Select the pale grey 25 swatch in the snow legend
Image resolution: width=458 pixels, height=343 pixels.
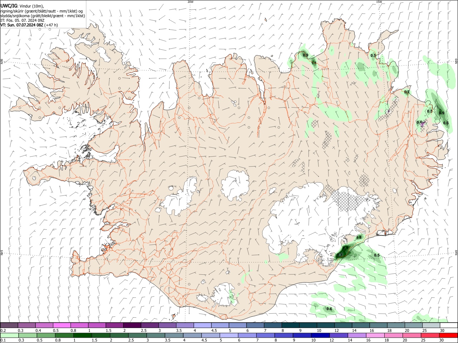tap(431, 325)
